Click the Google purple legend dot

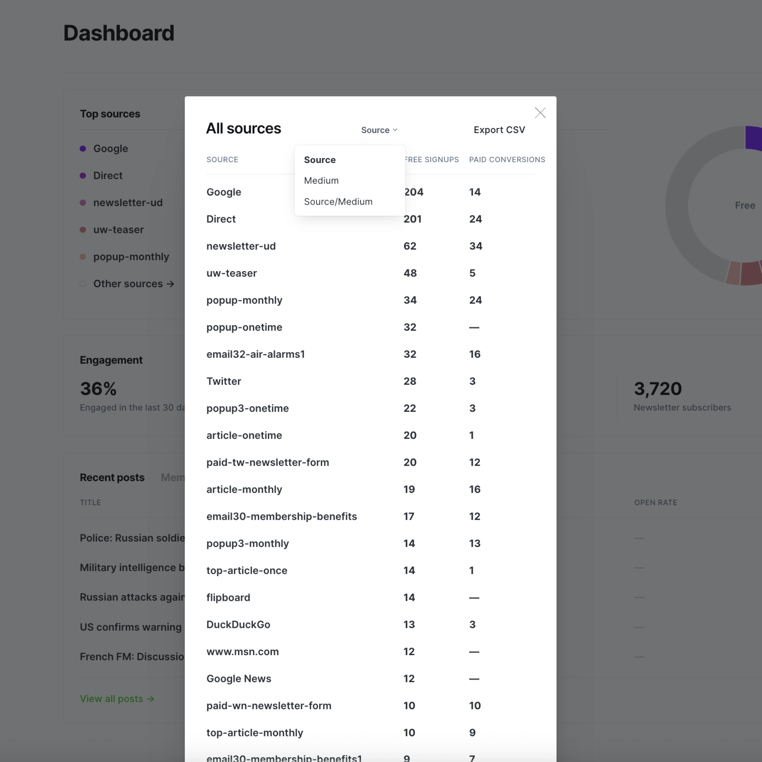click(83, 149)
